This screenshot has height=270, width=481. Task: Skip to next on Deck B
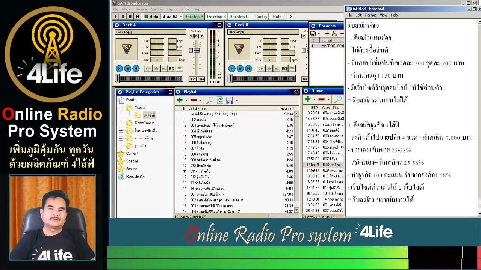click(248, 68)
